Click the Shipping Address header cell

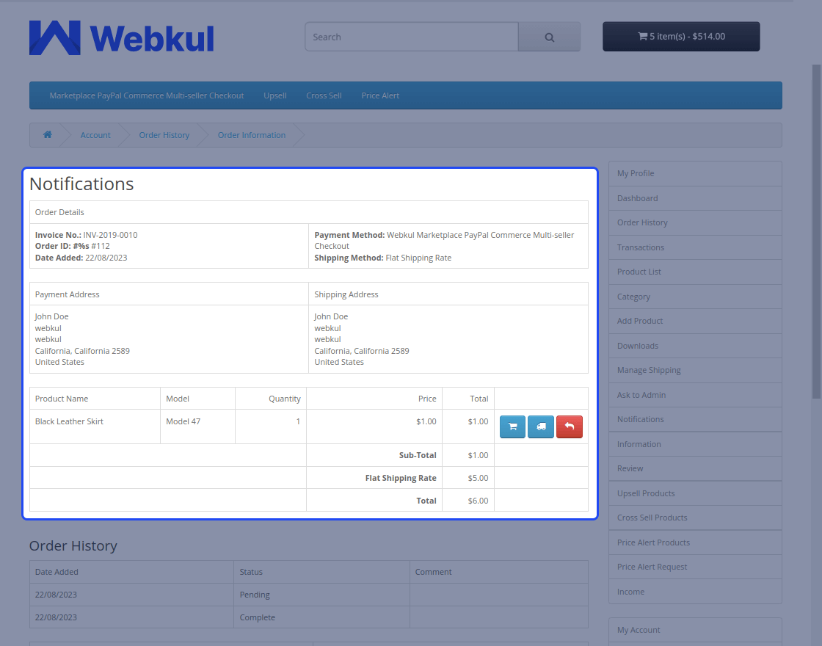(x=448, y=294)
